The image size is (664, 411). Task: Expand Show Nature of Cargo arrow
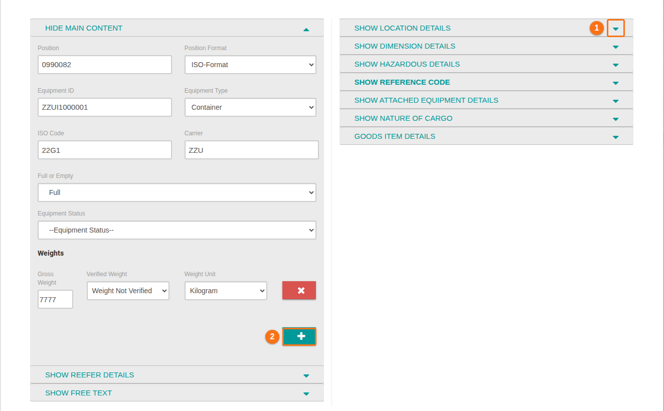tap(615, 119)
